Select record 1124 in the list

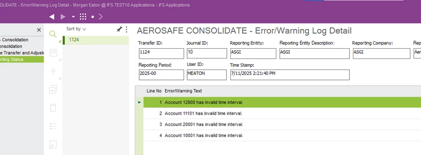tap(96, 40)
